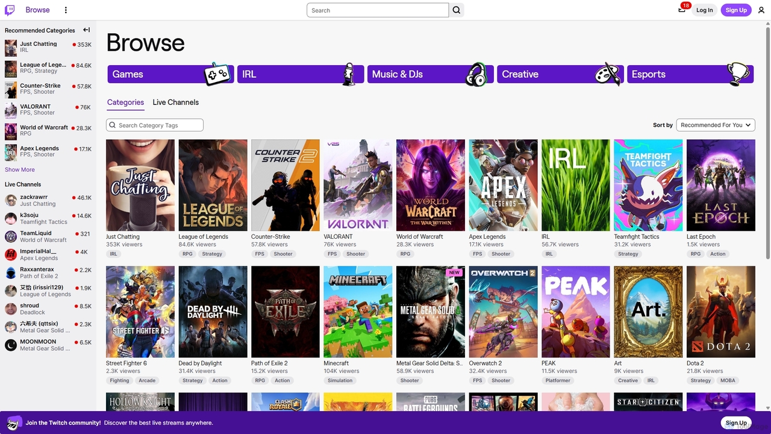Expand Show More recommended categories

point(20,169)
